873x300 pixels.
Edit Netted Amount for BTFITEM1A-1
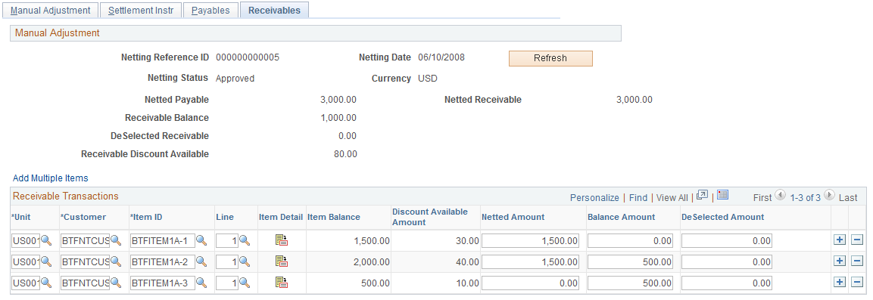(531, 240)
